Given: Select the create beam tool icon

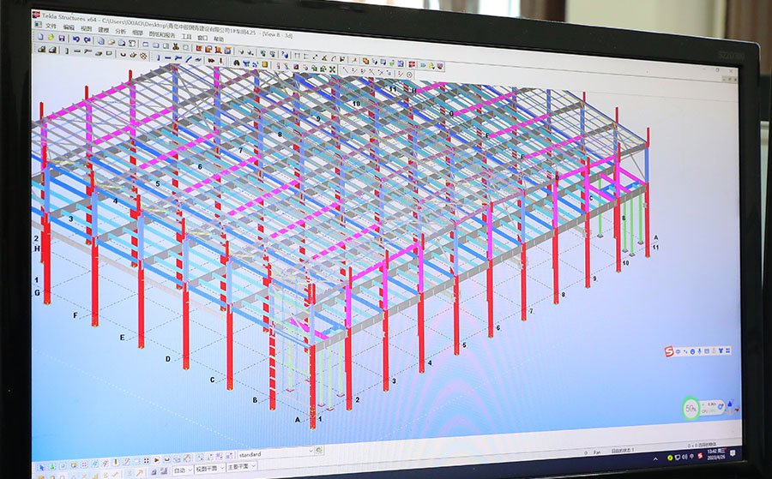Looking at the screenshot, I should click(x=76, y=51).
